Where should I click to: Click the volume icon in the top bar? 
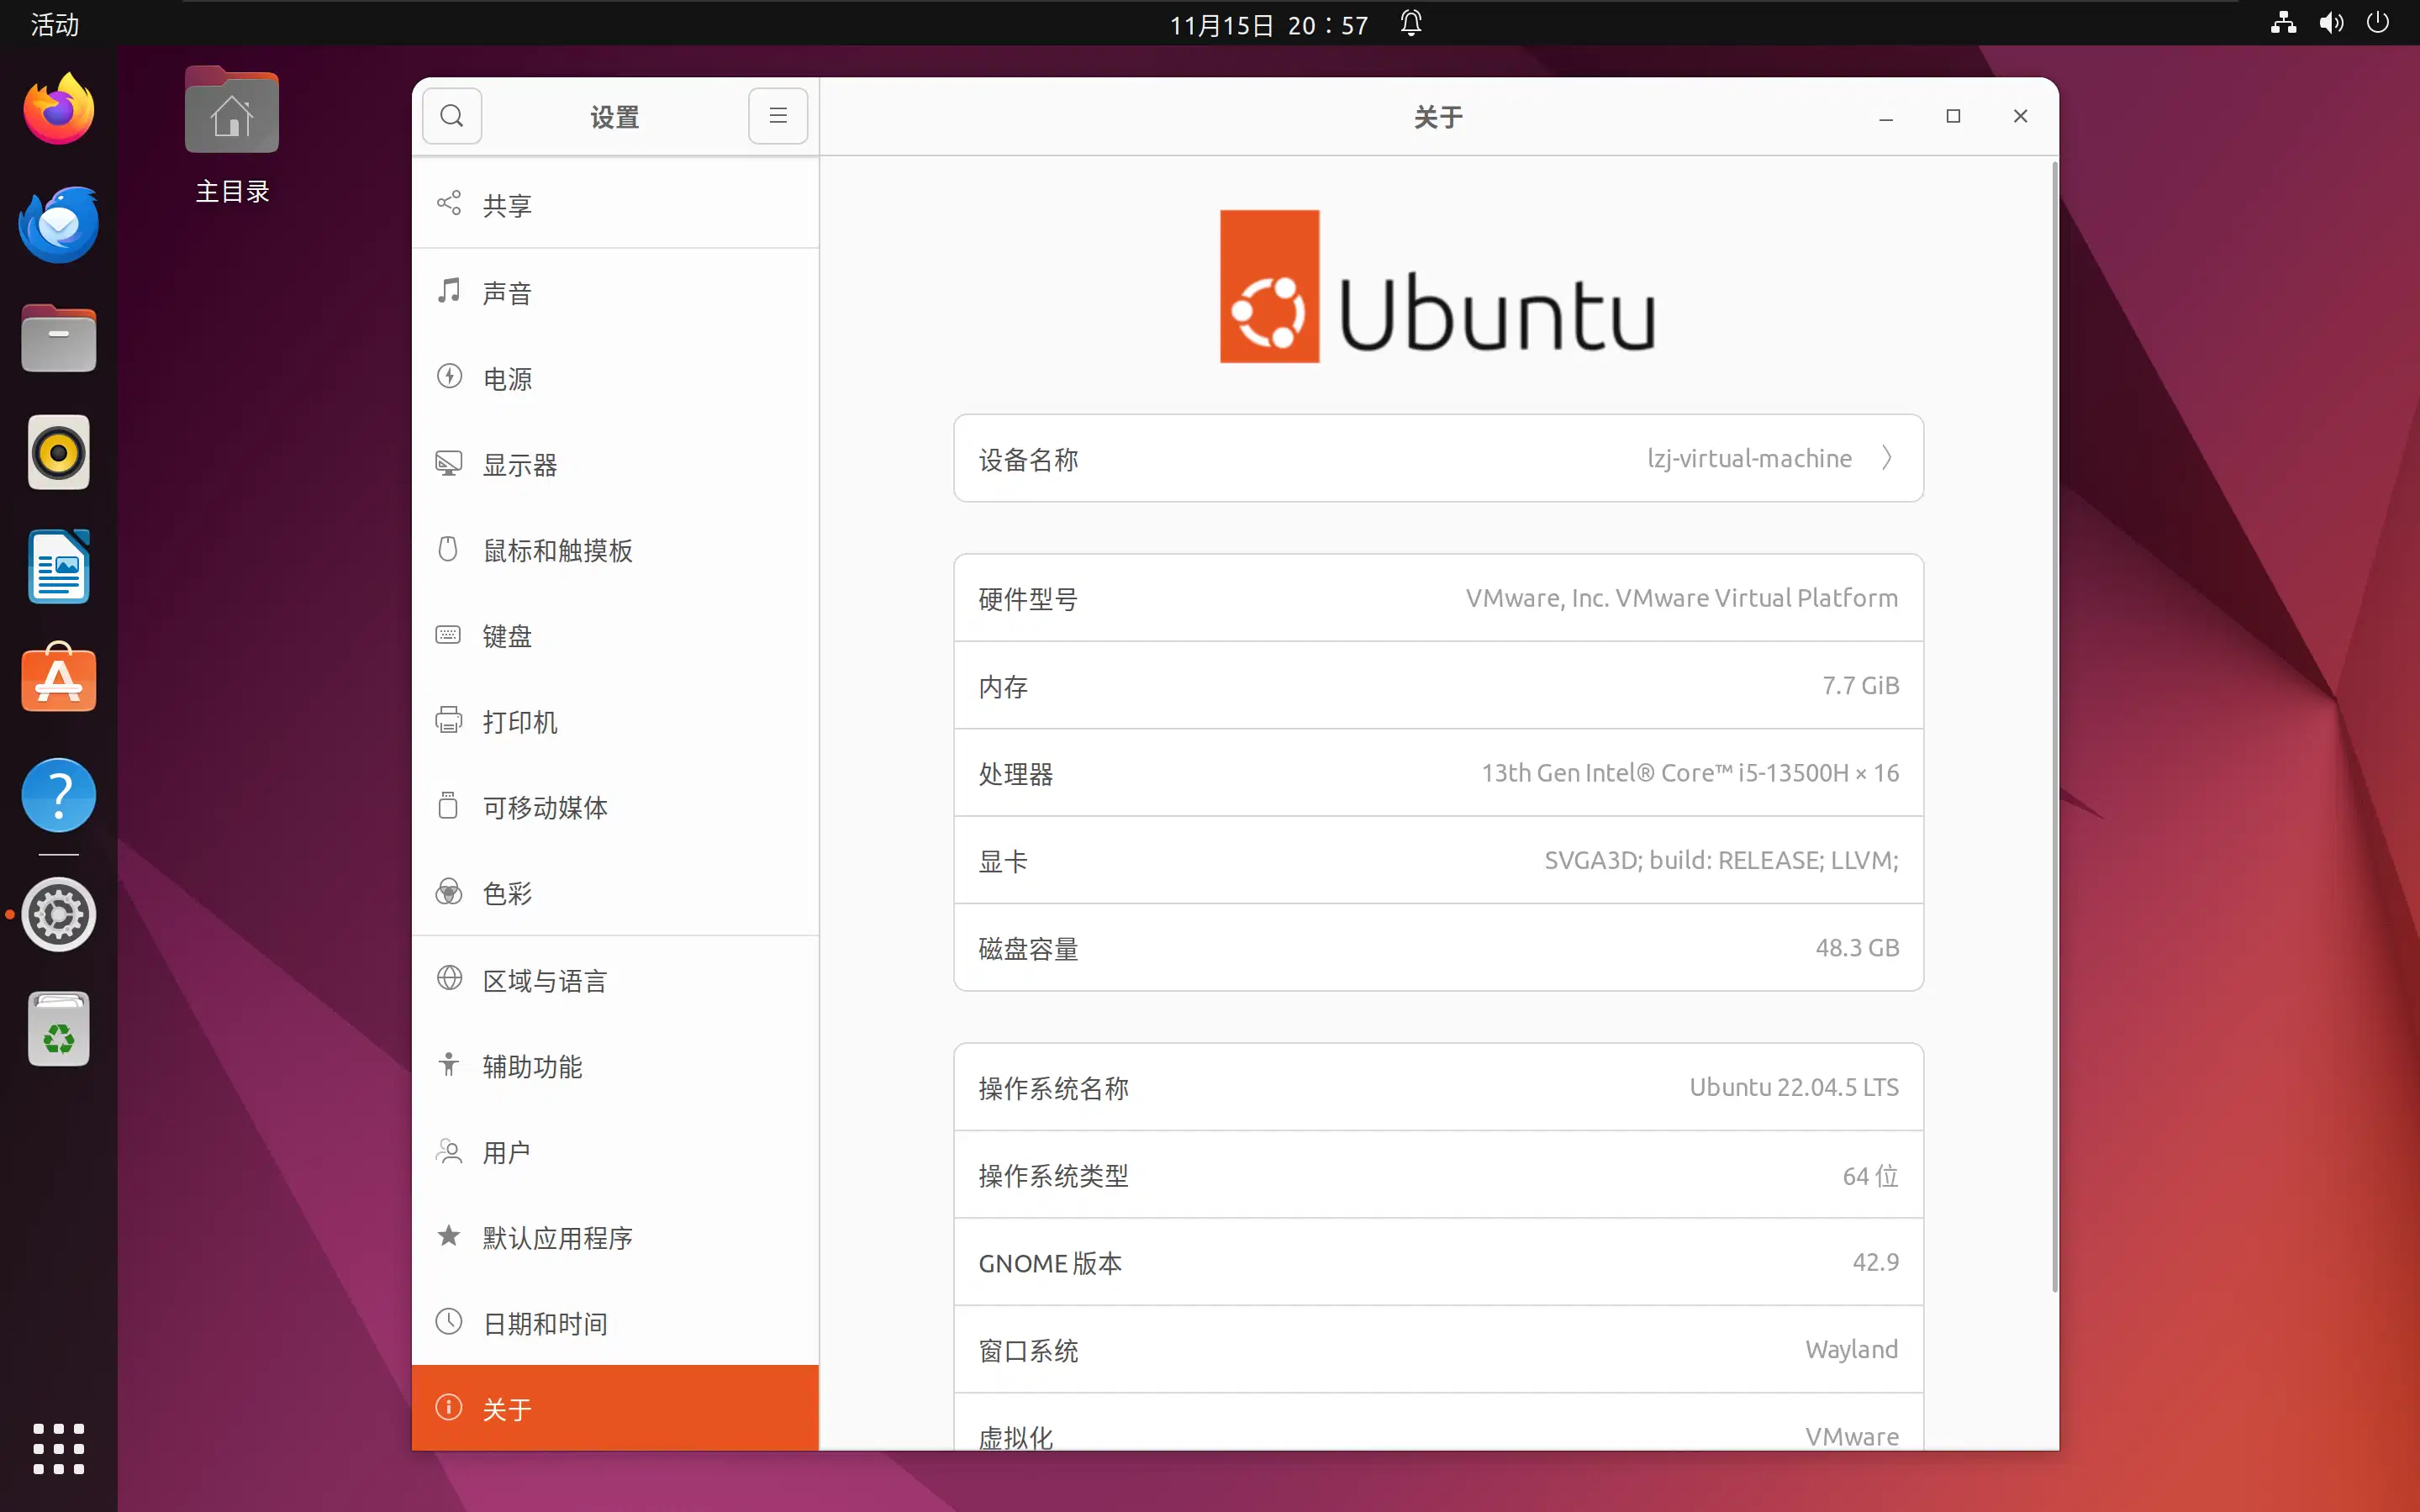[2330, 22]
